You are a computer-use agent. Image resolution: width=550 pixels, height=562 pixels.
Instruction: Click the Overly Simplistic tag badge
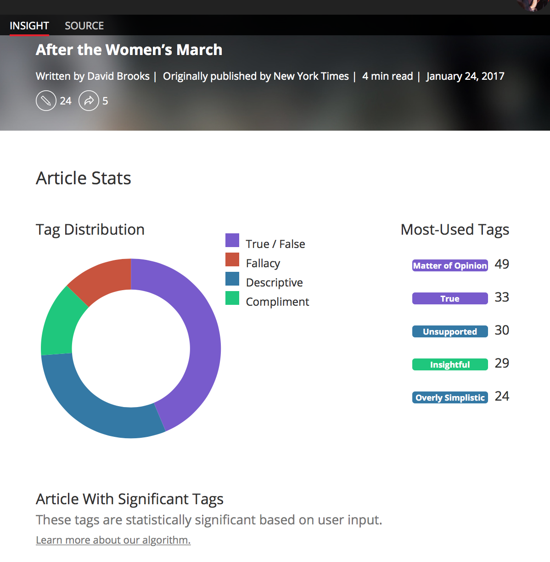(x=450, y=397)
